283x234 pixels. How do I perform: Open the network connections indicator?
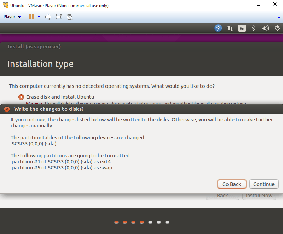tap(230, 28)
